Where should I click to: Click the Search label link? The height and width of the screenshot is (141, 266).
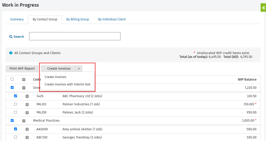[19, 37]
